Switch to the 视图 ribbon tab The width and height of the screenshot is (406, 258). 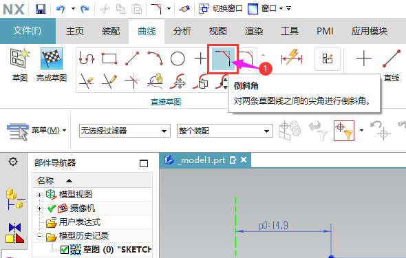218,31
